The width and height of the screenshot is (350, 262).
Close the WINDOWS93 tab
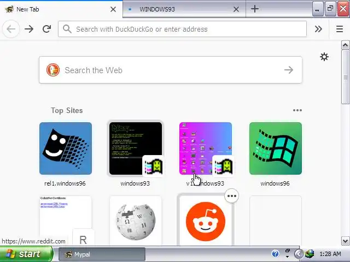[x=236, y=9]
